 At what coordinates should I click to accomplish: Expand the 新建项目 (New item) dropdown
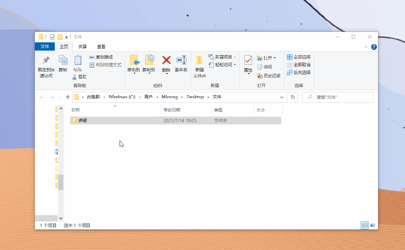234,57
